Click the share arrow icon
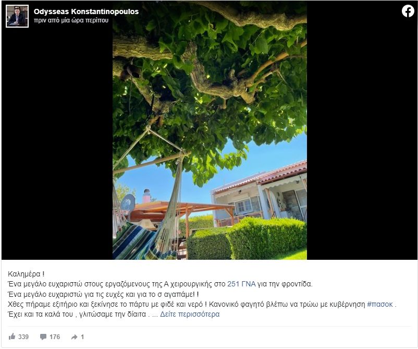The width and height of the screenshot is (418, 349). [74, 337]
